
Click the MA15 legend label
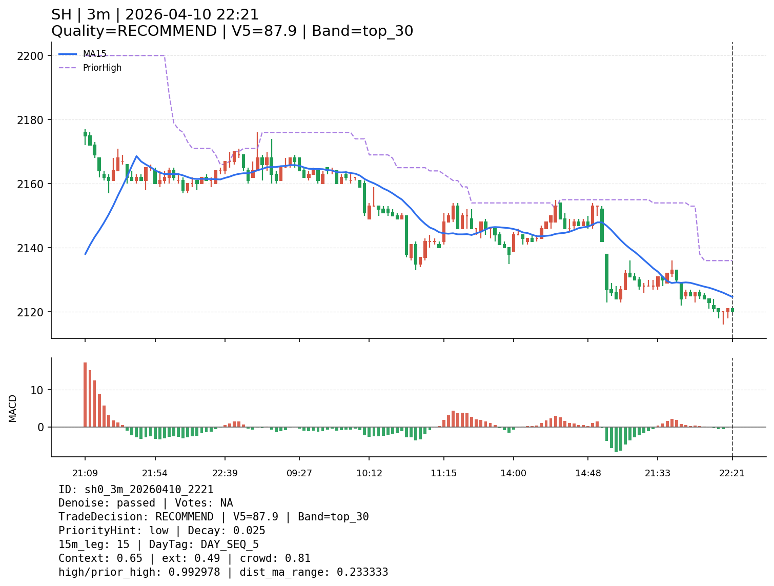pyautogui.click(x=94, y=54)
